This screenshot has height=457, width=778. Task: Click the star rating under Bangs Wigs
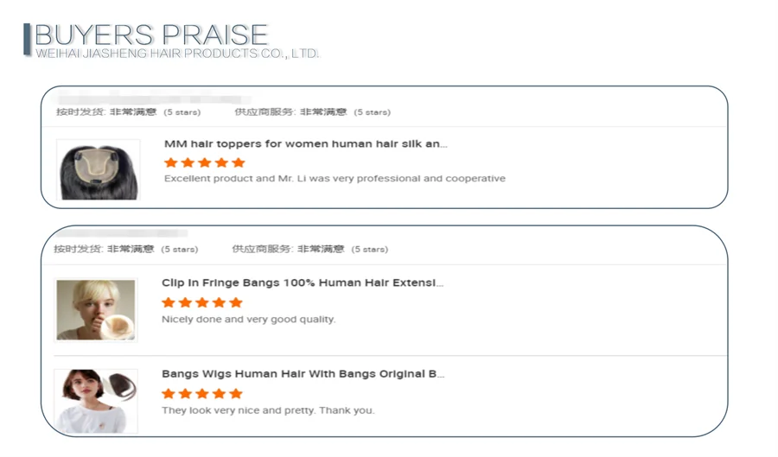click(x=202, y=394)
